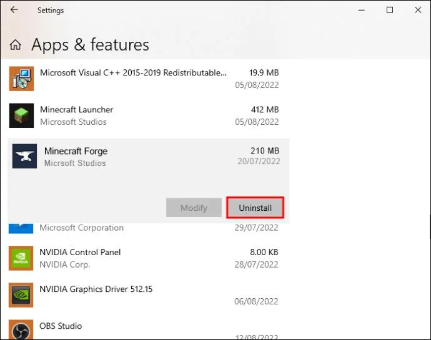The height and width of the screenshot is (340, 431).
Task: Click the Visual C++ Redistributable installer icon
Action: tap(21, 79)
